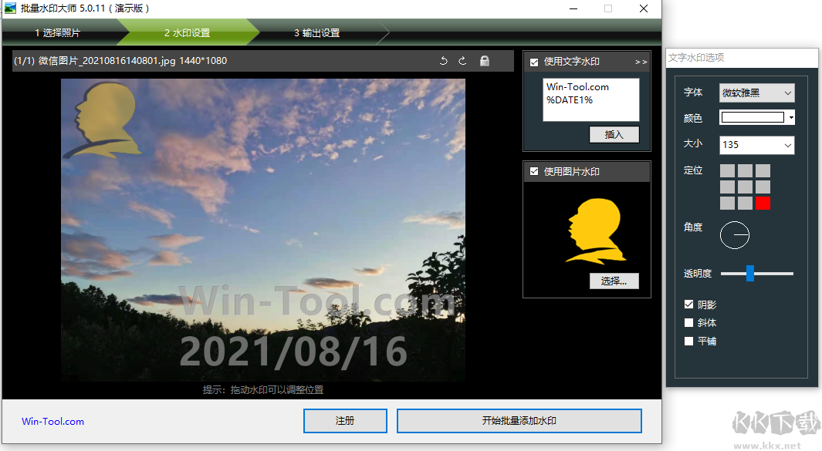The image size is (822, 451).
Task: Click the padlock icon above the preview
Action: (x=485, y=61)
